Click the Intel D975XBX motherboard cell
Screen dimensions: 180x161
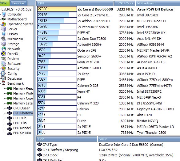pyautogui.click(x=147, y=15)
